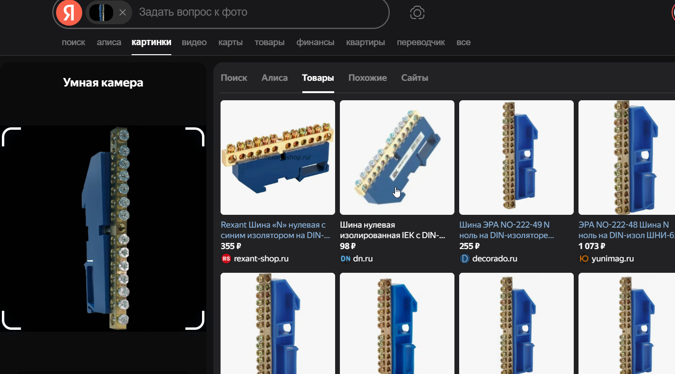The width and height of the screenshot is (675, 374).
Task: Click the 255 ₽ price
Action: pos(469,246)
